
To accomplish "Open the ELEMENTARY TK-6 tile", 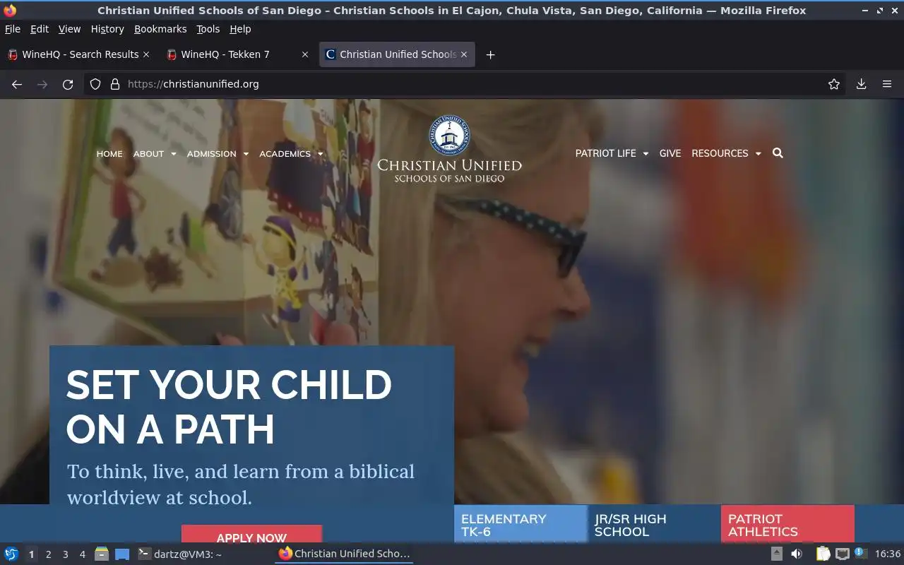I will coord(521,524).
